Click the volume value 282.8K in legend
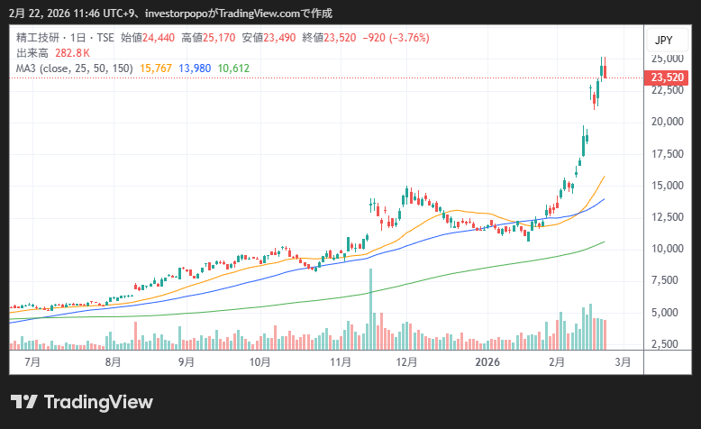 coord(73,53)
